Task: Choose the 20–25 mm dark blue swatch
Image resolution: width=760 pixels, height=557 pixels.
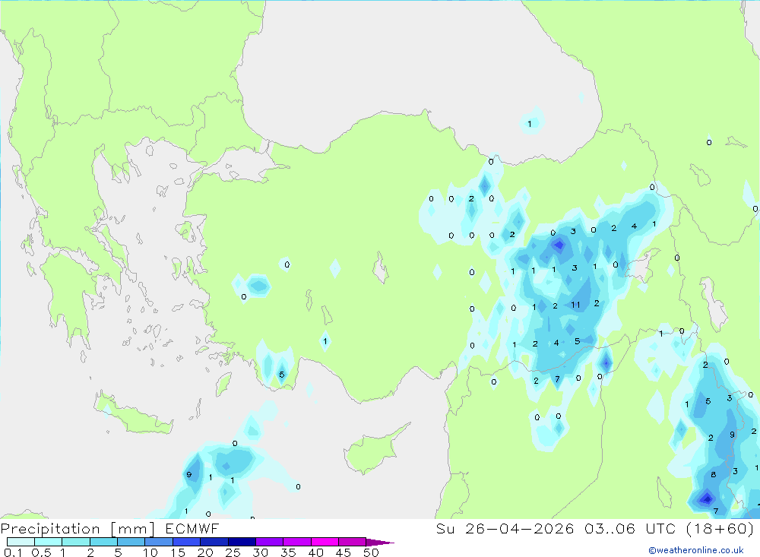Action: (x=214, y=542)
